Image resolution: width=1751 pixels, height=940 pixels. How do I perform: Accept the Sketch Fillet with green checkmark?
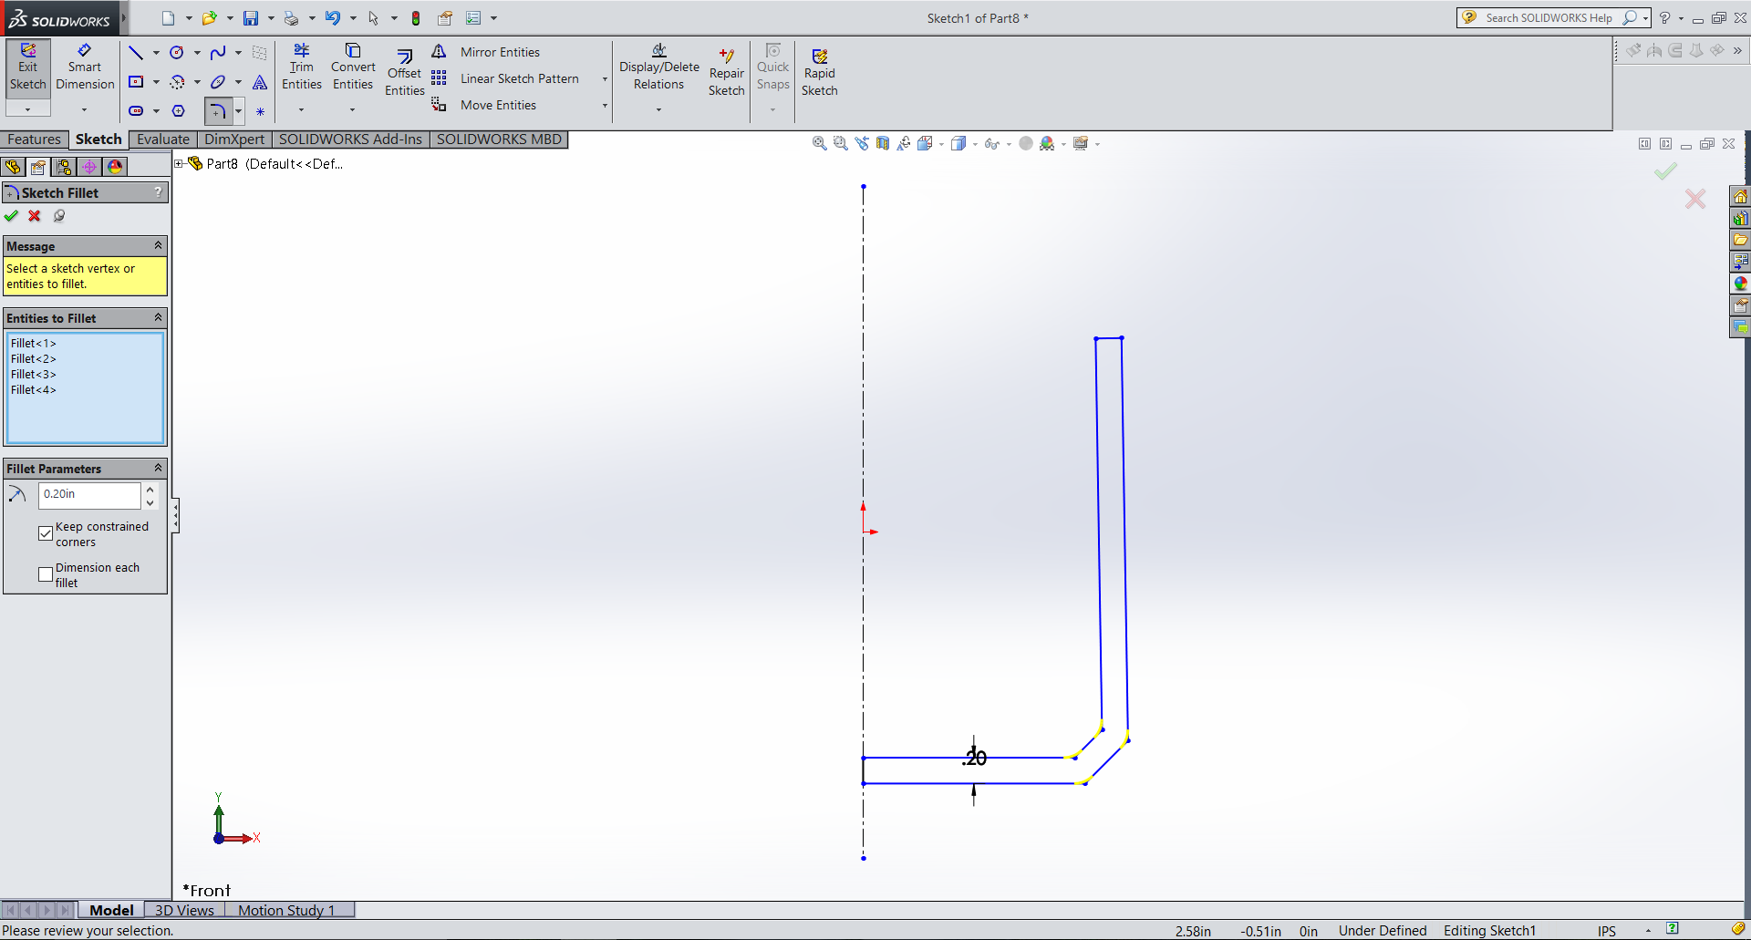coord(11,216)
